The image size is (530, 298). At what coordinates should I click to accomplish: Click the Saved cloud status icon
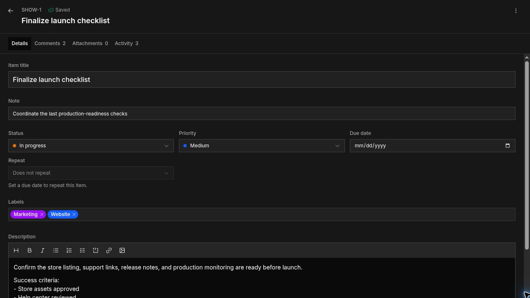pos(51,10)
